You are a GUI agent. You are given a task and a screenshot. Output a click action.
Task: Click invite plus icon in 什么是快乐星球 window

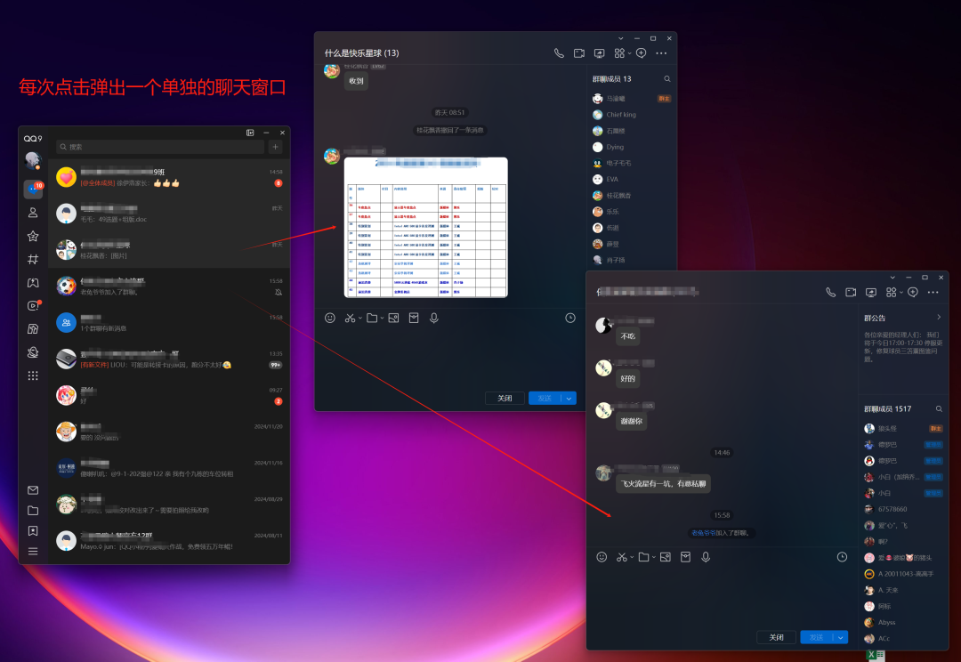click(x=641, y=53)
